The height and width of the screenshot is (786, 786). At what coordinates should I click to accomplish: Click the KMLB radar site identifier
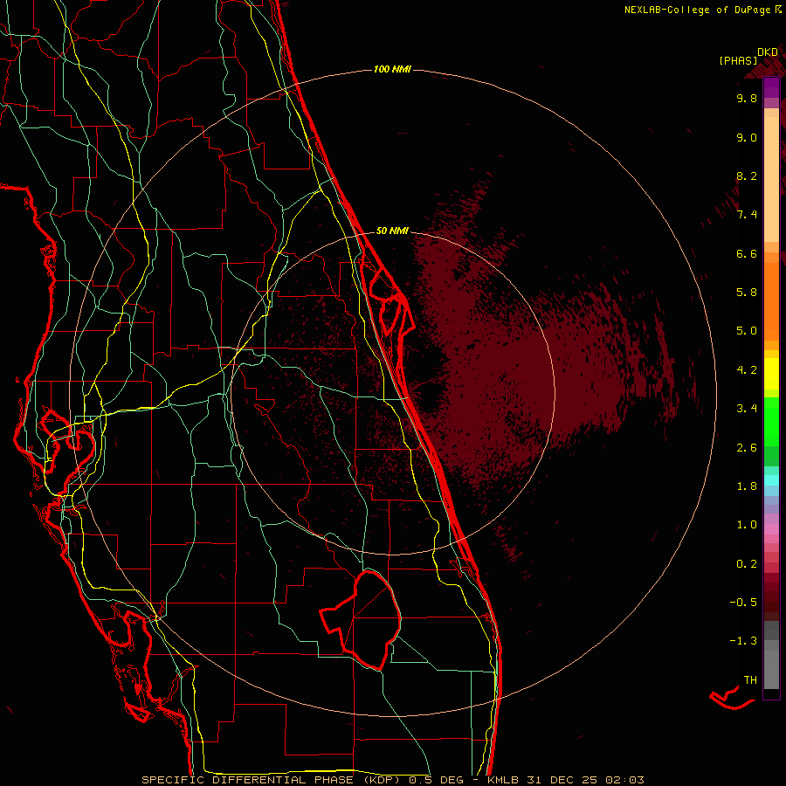(503, 780)
